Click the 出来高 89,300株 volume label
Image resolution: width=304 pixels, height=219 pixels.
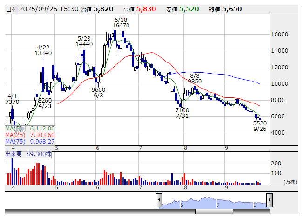[x=28, y=153]
